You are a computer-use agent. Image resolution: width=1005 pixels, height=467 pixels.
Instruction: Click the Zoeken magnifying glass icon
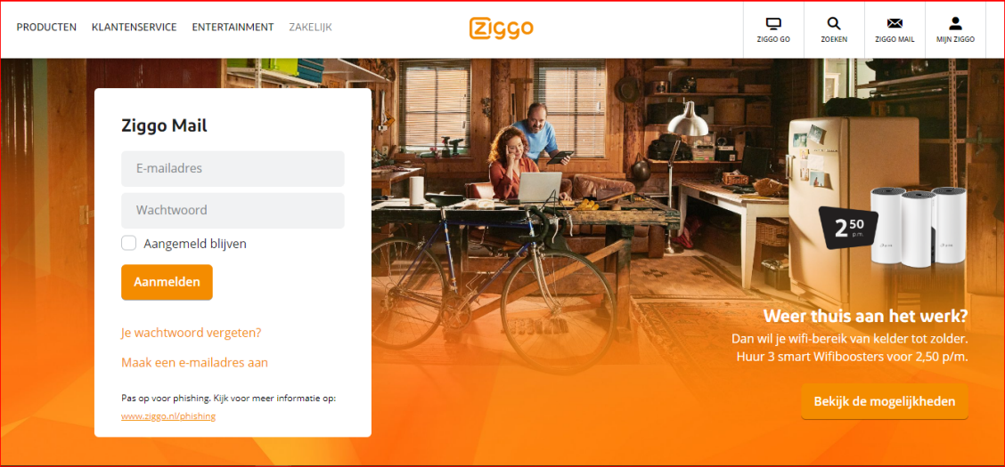tap(834, 24)
